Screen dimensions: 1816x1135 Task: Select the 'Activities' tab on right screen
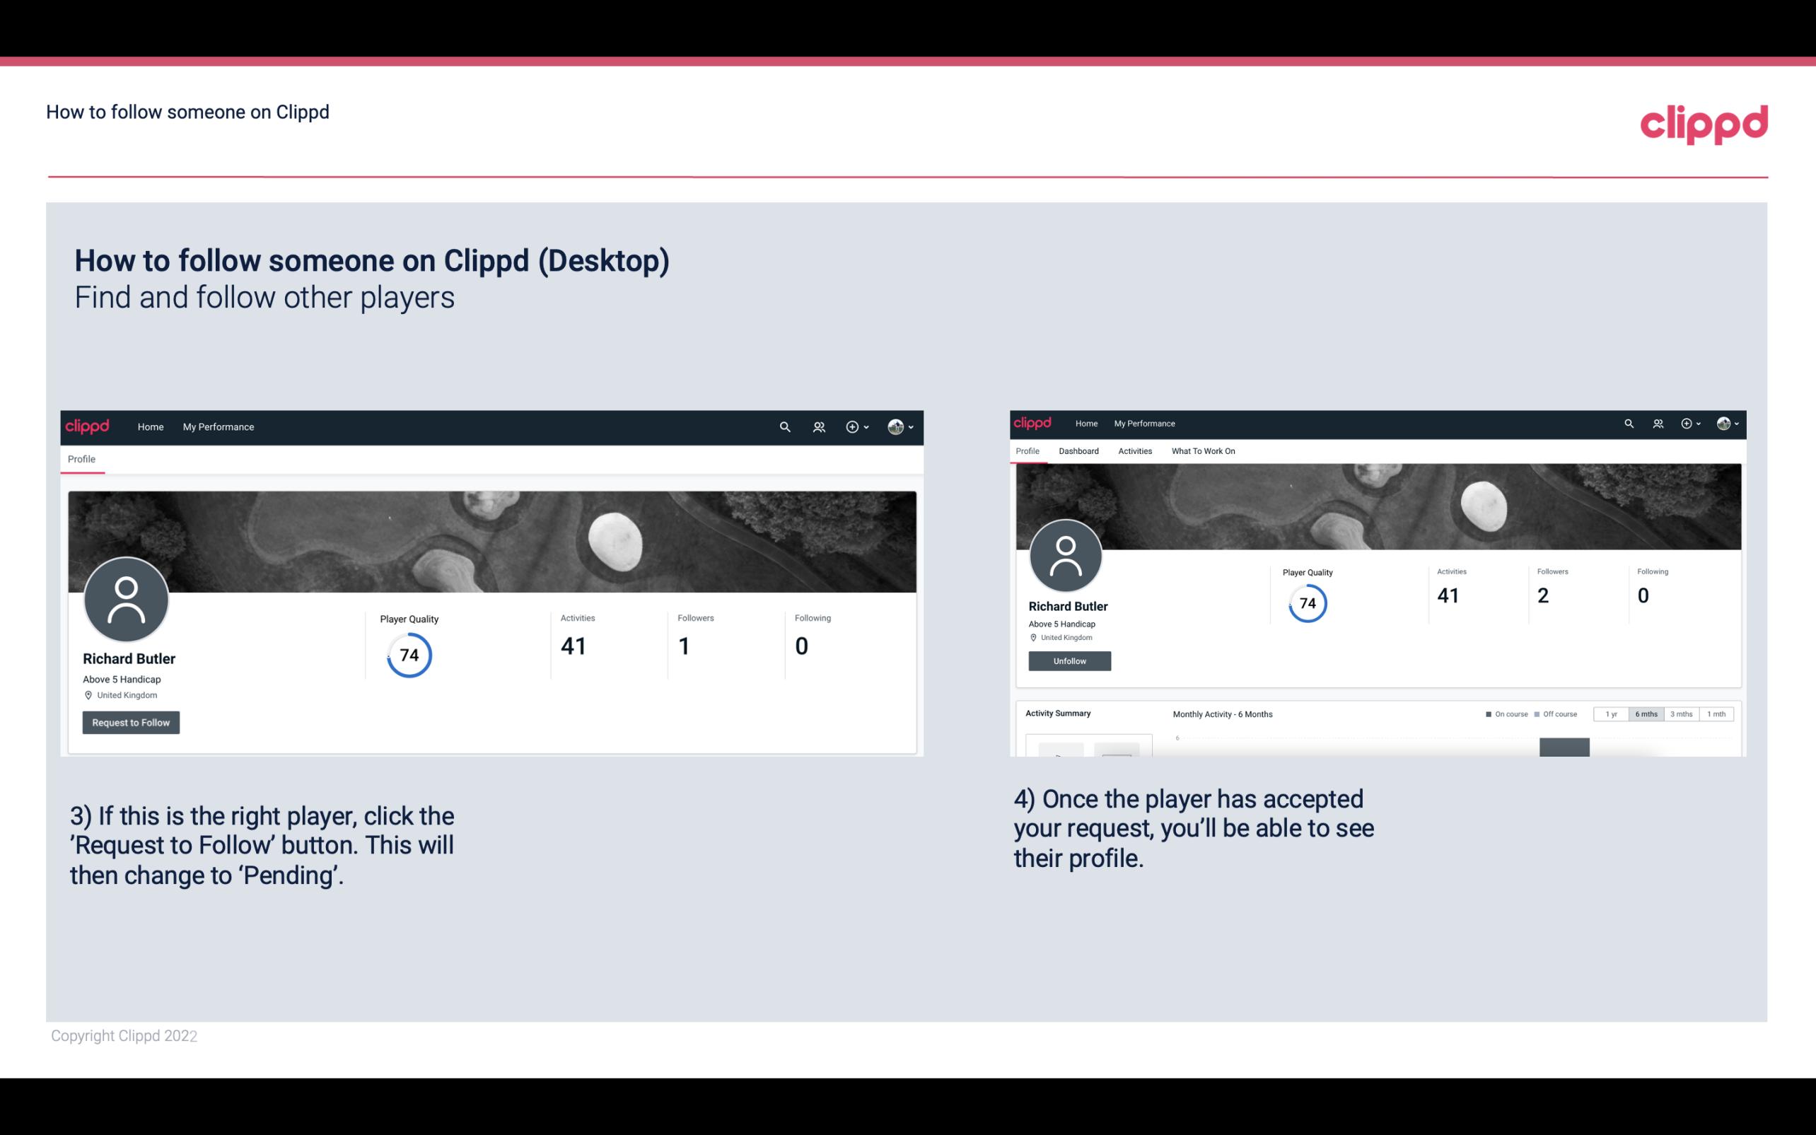point(1134,450)
